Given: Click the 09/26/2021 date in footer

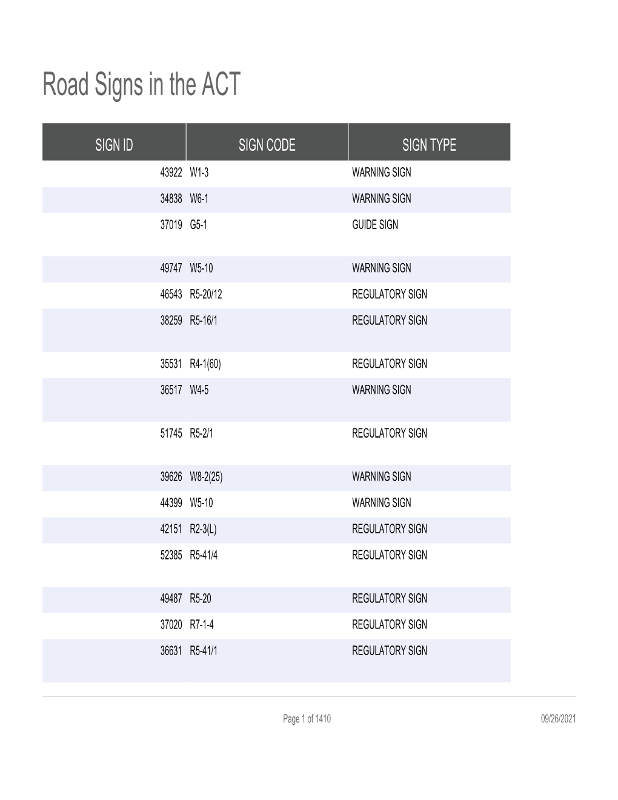Looking at the screenshot, I should point(558,719).
